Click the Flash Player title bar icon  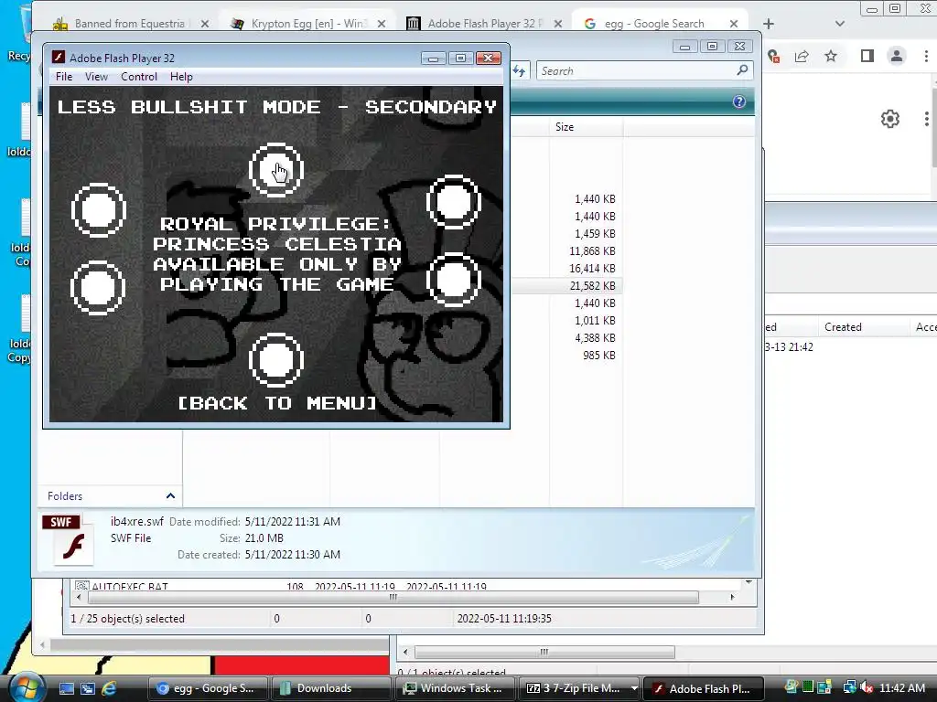[58, 58]
